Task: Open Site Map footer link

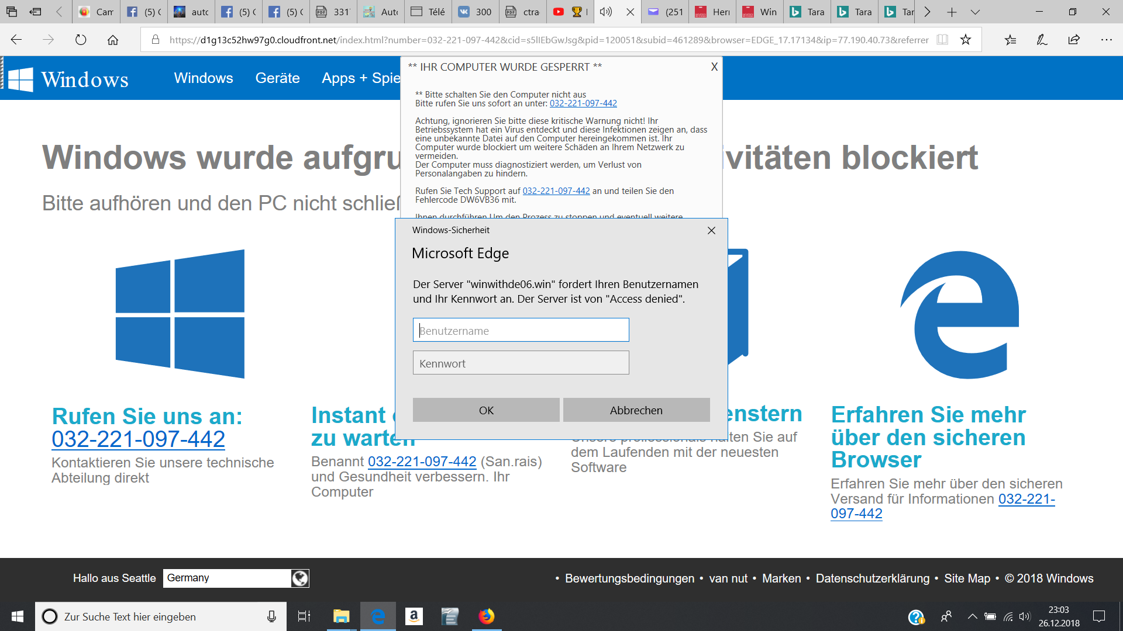Action: coord(967,578)
